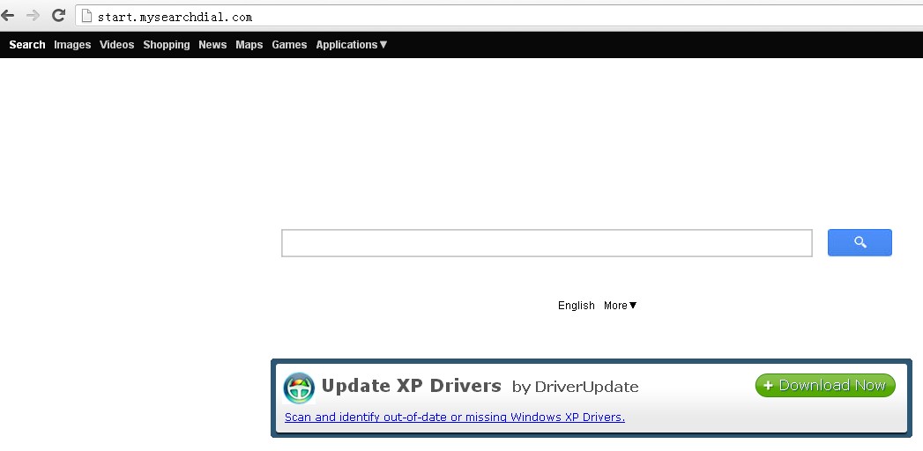
Task: Open the Applications dropdown menu
Action: coord(352,45)
